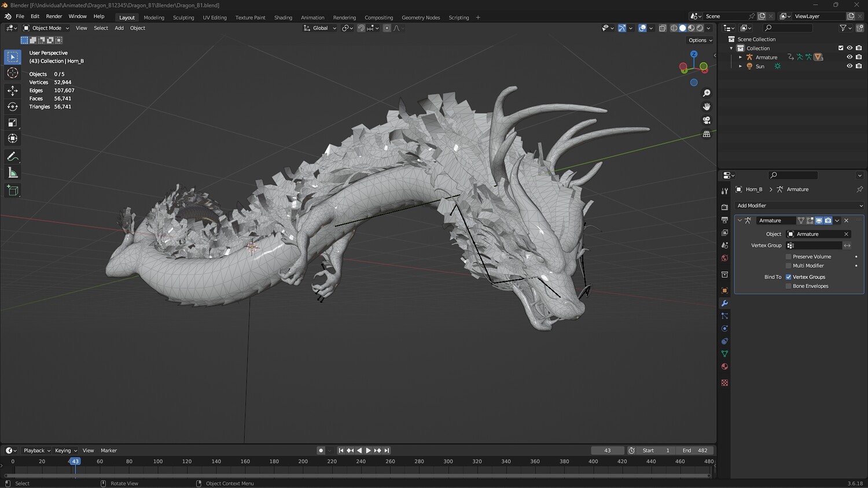
Task: Hide the Armature in viewport
Action: 849,57
